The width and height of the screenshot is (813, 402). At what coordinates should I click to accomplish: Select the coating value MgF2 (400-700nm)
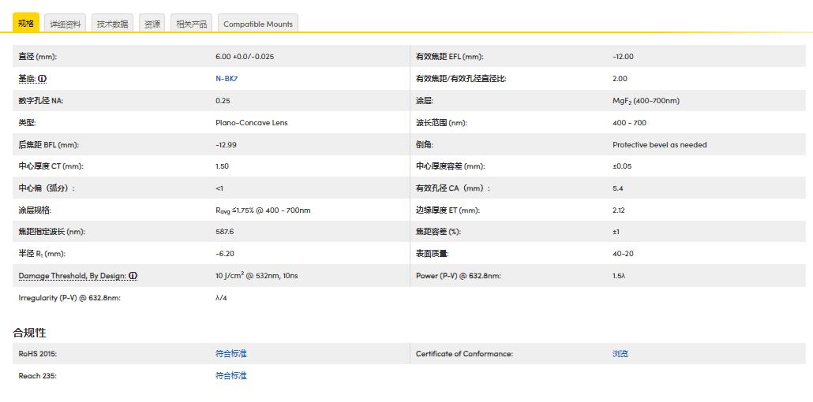tap(646, 101)
